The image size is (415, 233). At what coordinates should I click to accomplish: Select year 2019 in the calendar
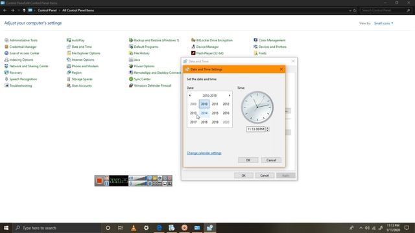(215, 122)
